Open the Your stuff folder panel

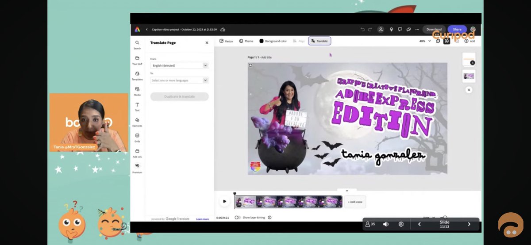[x=137, y=60]
